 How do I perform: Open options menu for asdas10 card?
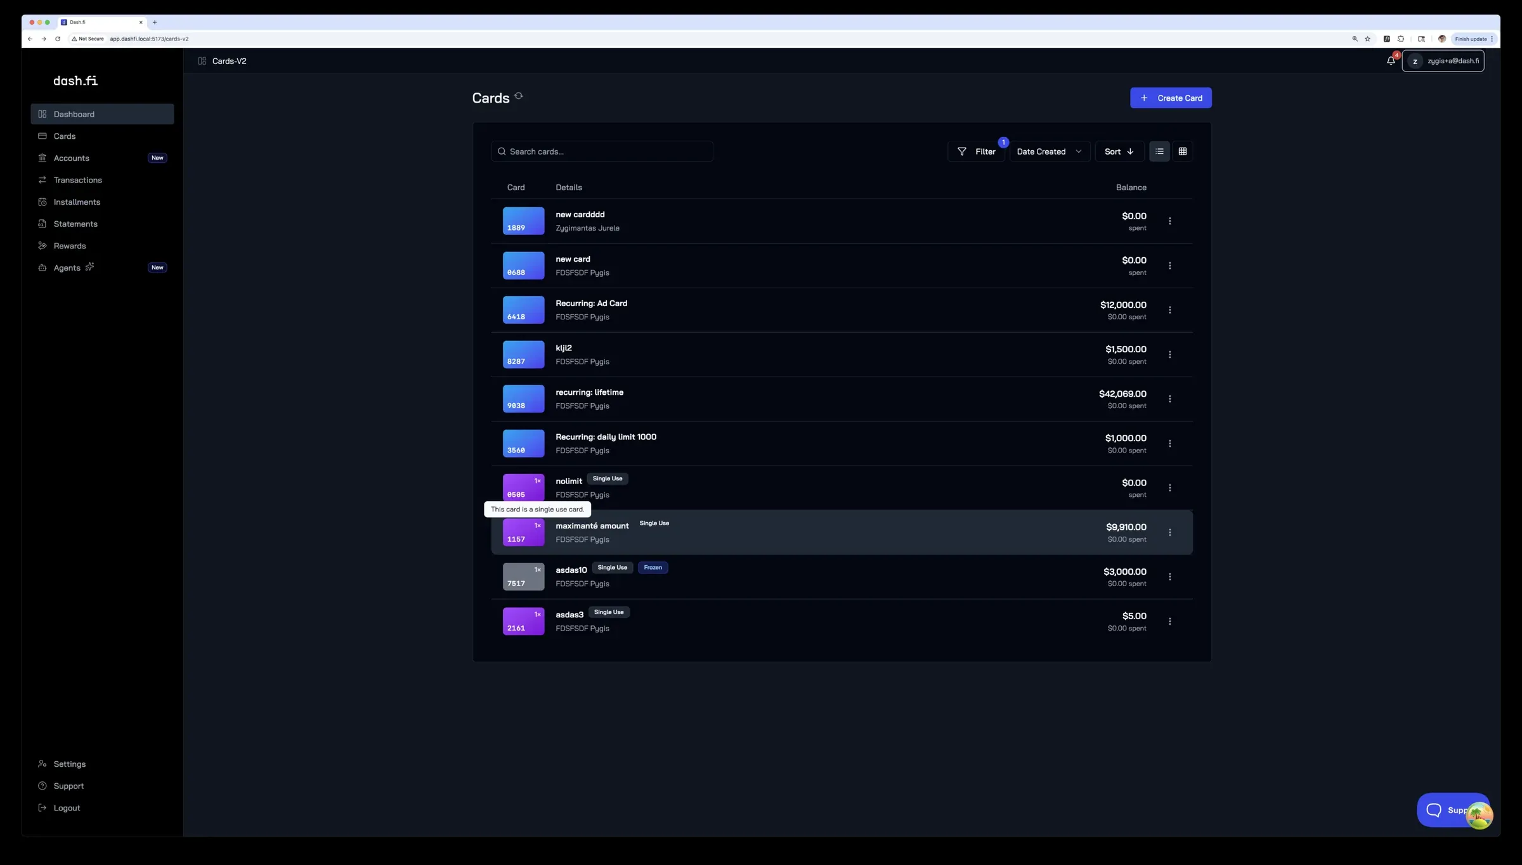(x=1169, y=577)
